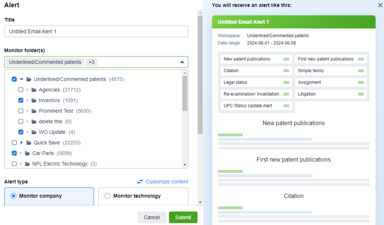Image resolution: width=384 pixels, height=225 pixels.
Task: Click the Title input field
Action: tap(96, 31)
